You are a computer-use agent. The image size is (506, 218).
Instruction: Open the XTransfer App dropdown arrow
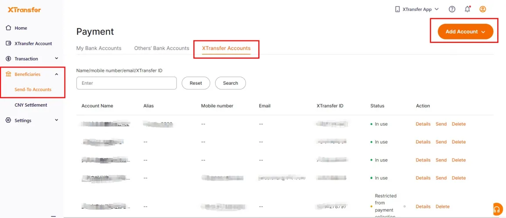[437, 9]
